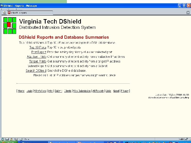The image size is (191, 143).
Task: Open the Navigator component icon in status bar
Action: (x=3, y=139)
